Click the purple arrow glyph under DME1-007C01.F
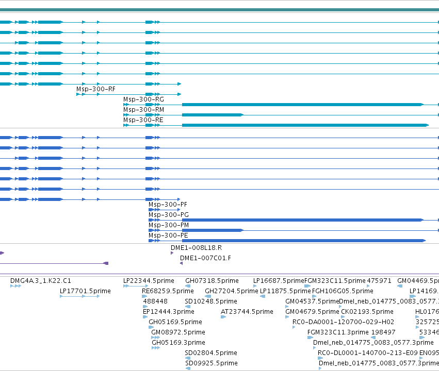 point(182,263)
